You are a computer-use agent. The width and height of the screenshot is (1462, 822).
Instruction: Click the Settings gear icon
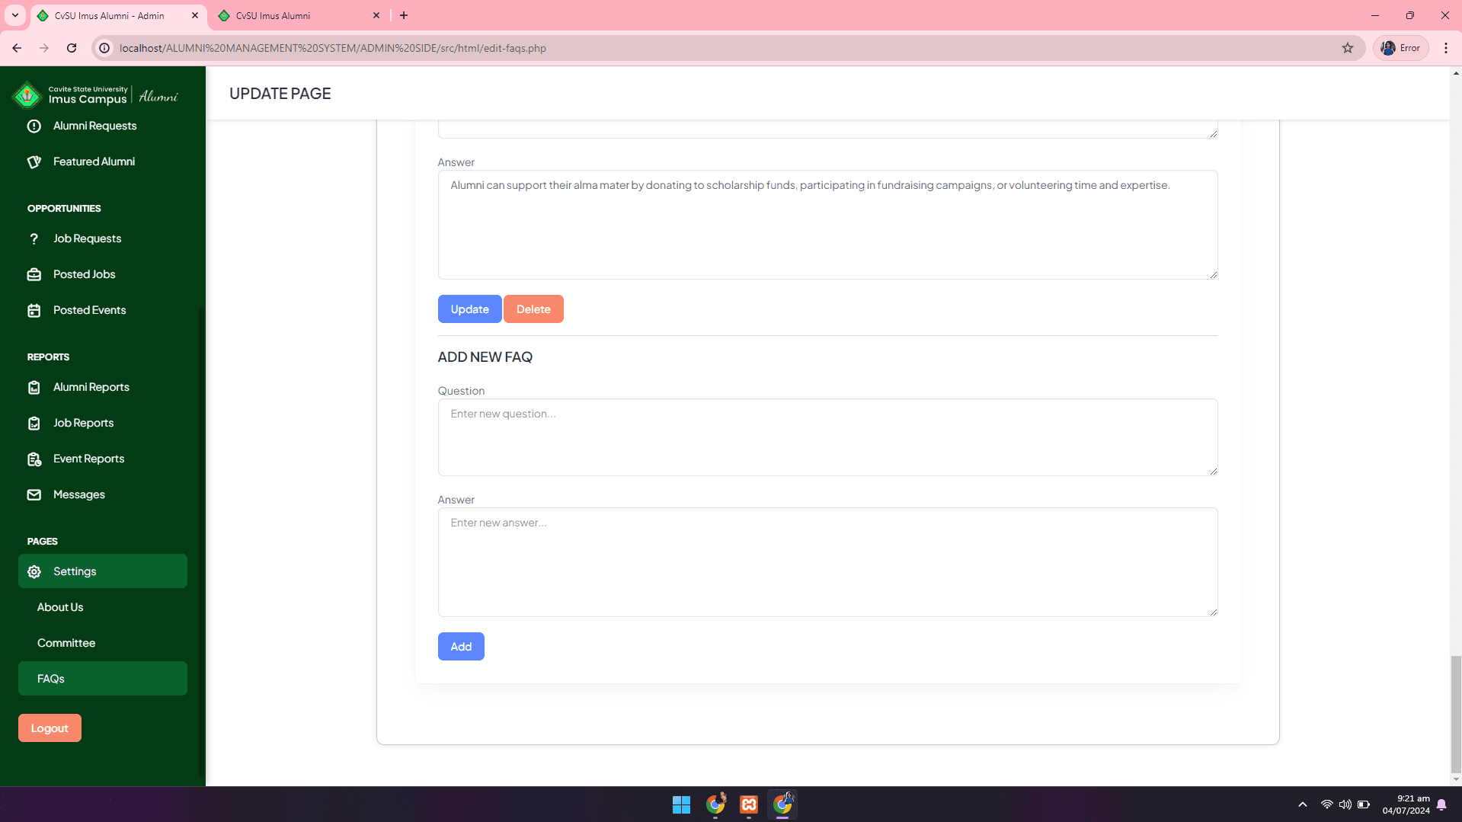tap(34, 572)
